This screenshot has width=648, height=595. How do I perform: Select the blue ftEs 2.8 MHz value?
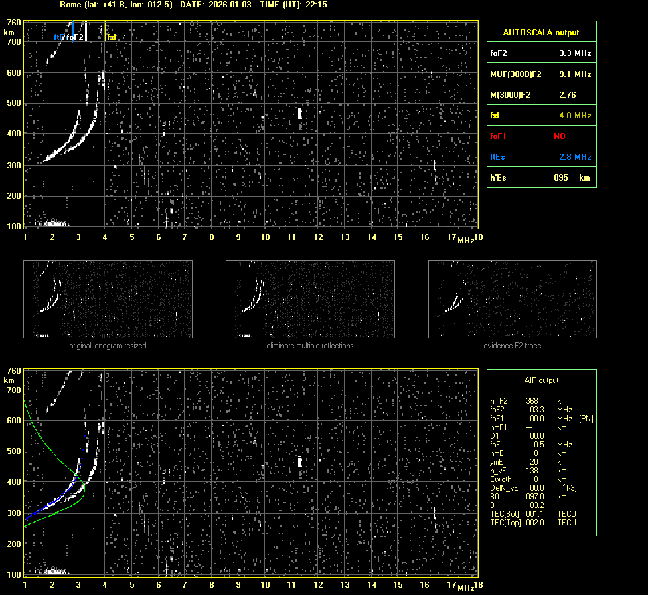(574, 156)
